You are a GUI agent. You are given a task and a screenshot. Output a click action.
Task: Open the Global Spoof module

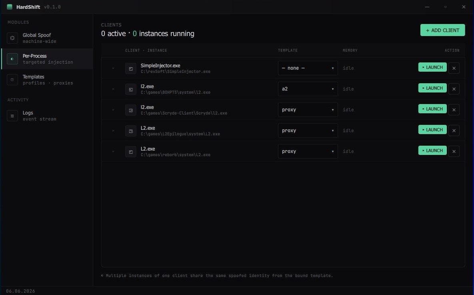(47, 38)
